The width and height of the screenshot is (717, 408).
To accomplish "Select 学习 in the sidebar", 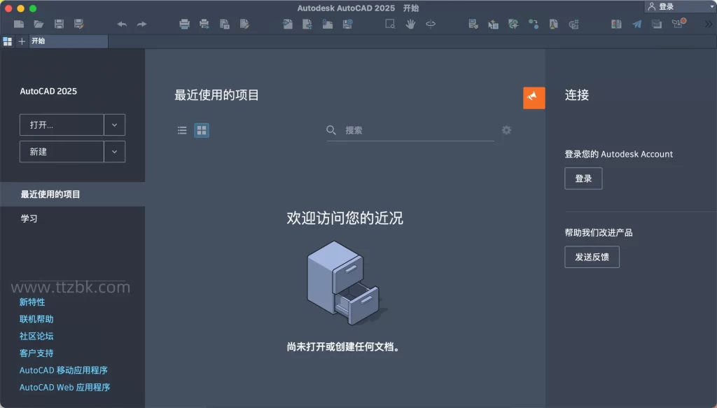I will pos(29,218).
